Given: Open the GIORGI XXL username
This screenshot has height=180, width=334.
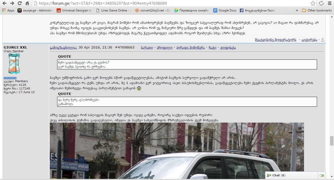Looking at the screenshot, I should (x=15, y=47).
